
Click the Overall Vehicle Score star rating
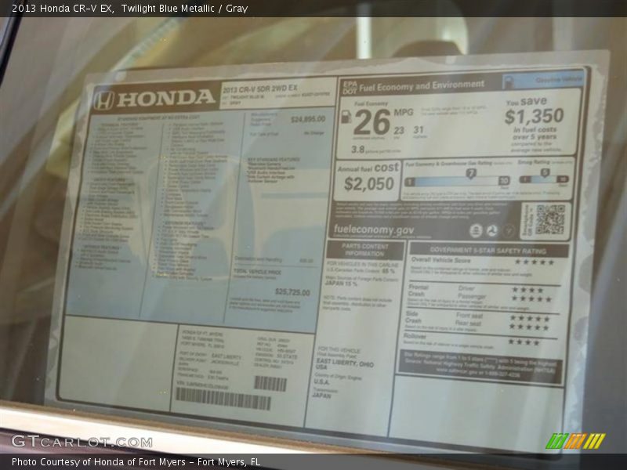click(x=535, y=262)
